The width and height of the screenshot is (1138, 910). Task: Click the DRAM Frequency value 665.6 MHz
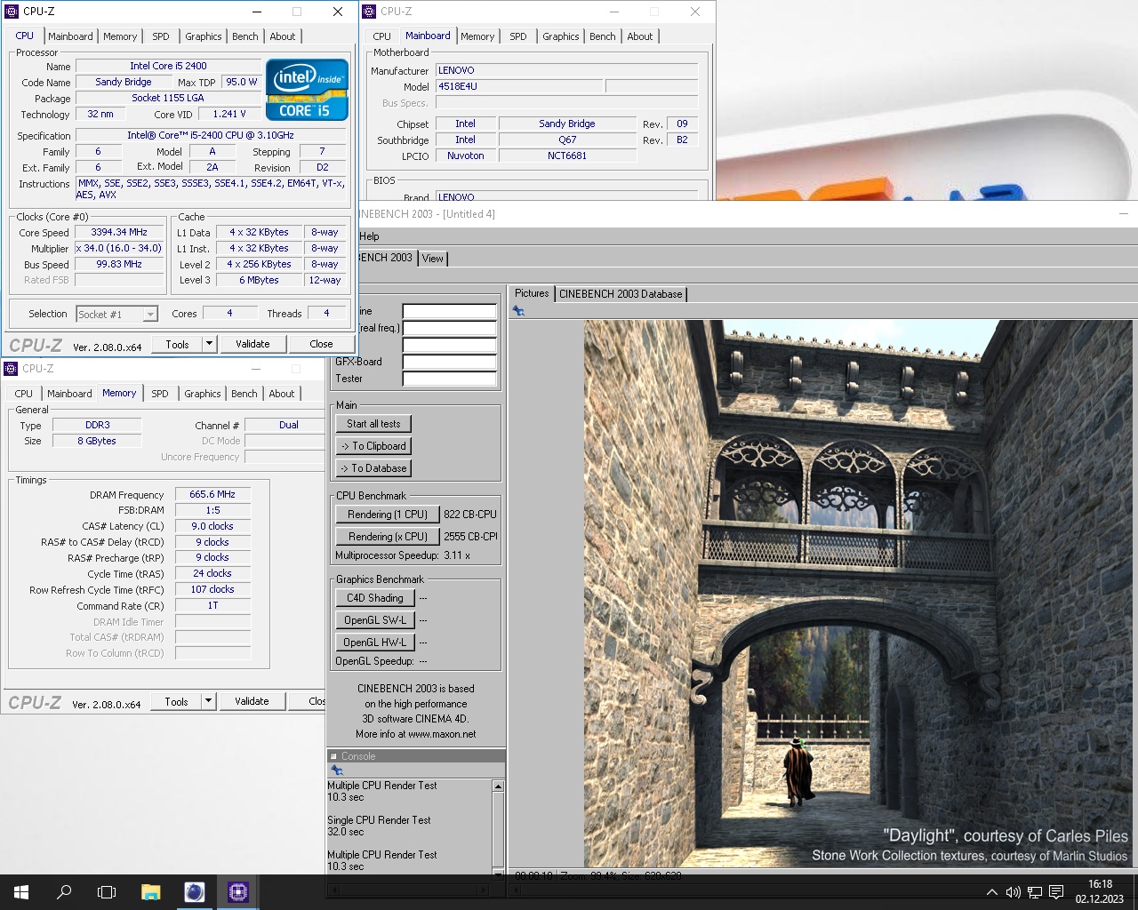coord(212,495)
